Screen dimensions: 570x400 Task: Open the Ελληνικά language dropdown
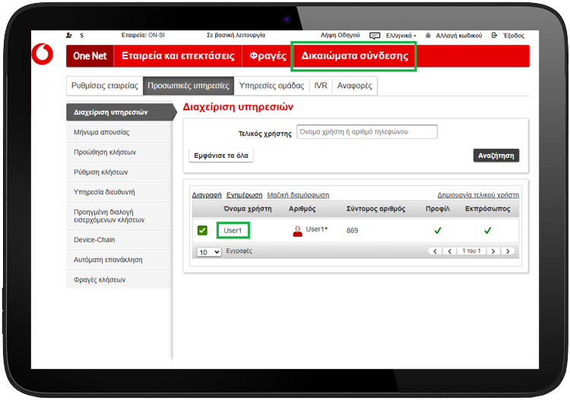pos(401,36)
